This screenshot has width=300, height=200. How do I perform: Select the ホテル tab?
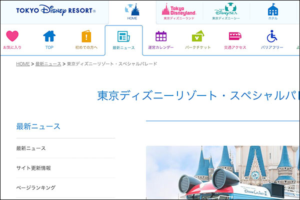pos(272,11)
